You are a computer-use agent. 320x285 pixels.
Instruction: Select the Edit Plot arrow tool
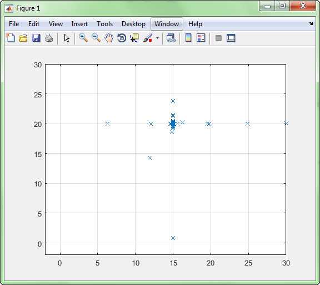(67, 38)
